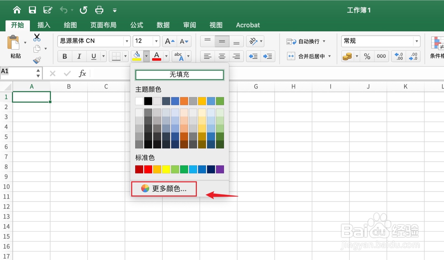The width and height of the screenshot is (444, 260).
Task: Apply fill color with paint bucket
Action: [x=137, y=56]
